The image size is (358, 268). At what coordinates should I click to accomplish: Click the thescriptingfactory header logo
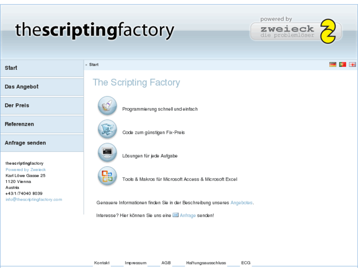(95, 30)
